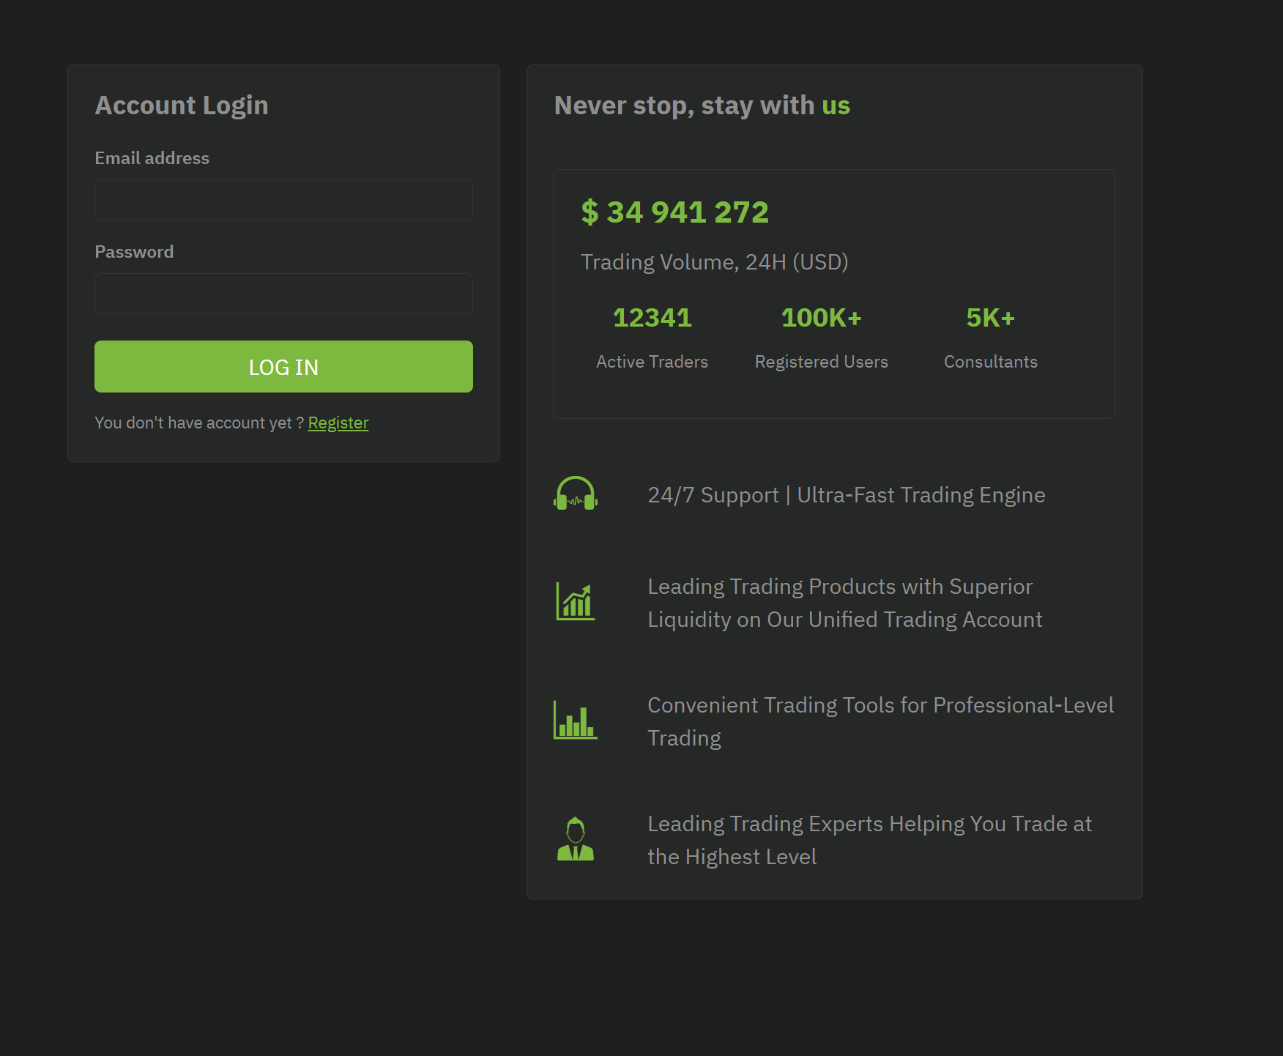Focus the Password input field
Image resolution: width=1283 pixels, height=1056 pixels.
(x=283, y=294)
